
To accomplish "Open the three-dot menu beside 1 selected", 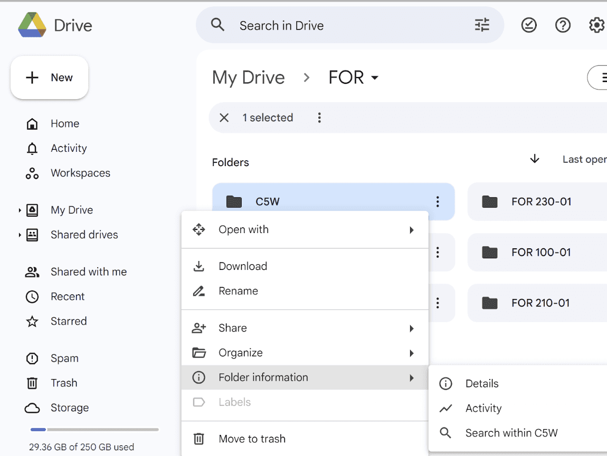I will pos(319,118).
